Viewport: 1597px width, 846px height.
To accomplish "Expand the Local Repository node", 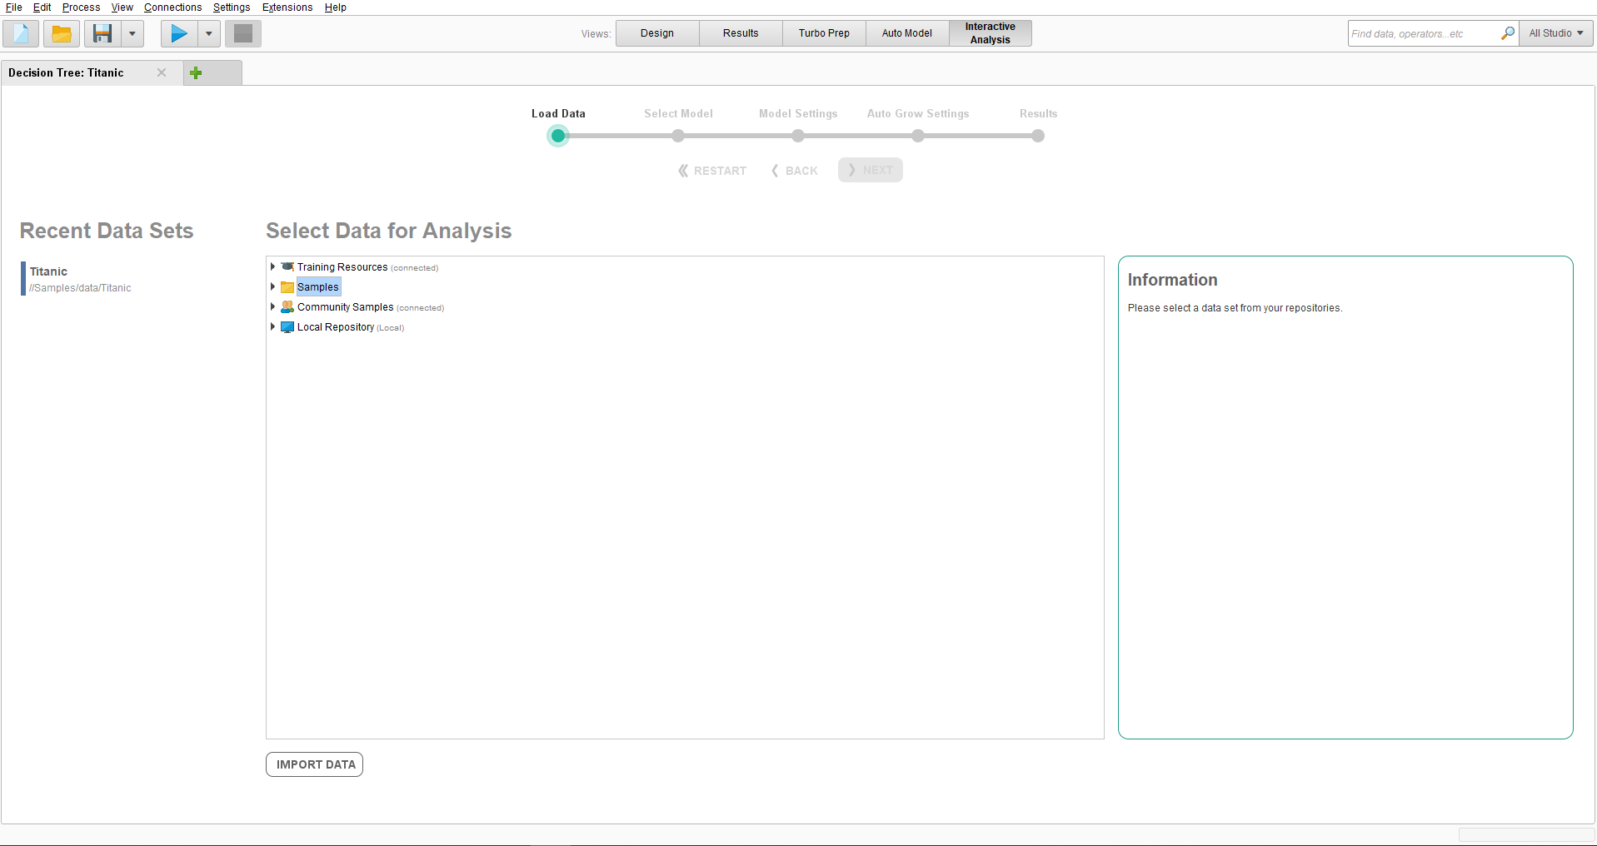I will coord(272,327).
